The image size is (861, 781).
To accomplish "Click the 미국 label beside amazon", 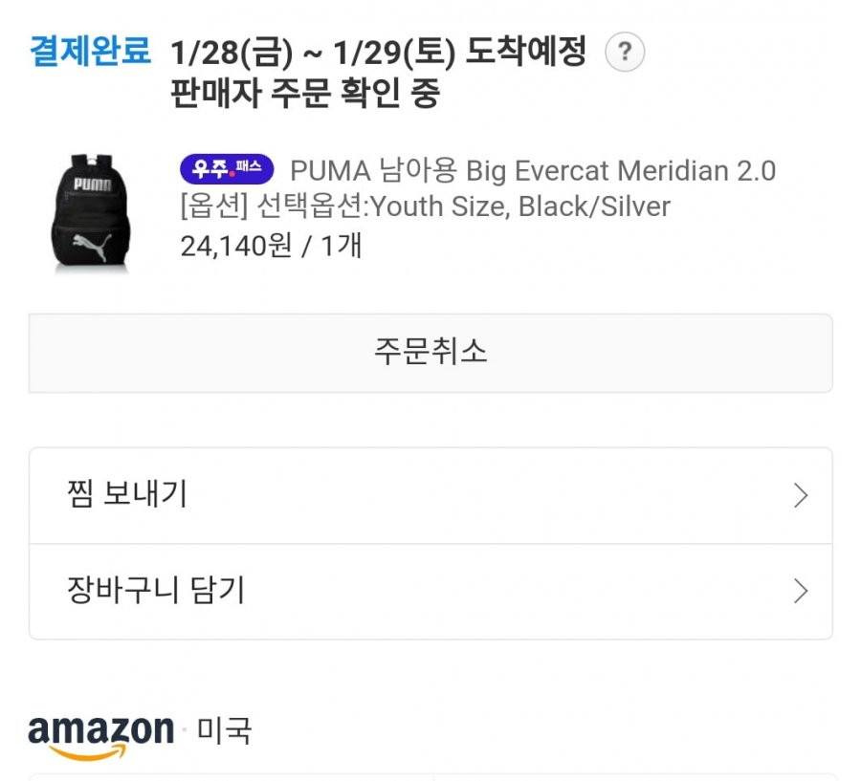I will 224,730.
